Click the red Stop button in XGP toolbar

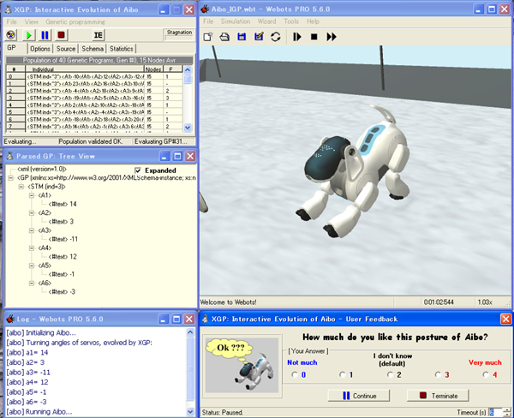[x=61, y=35]
